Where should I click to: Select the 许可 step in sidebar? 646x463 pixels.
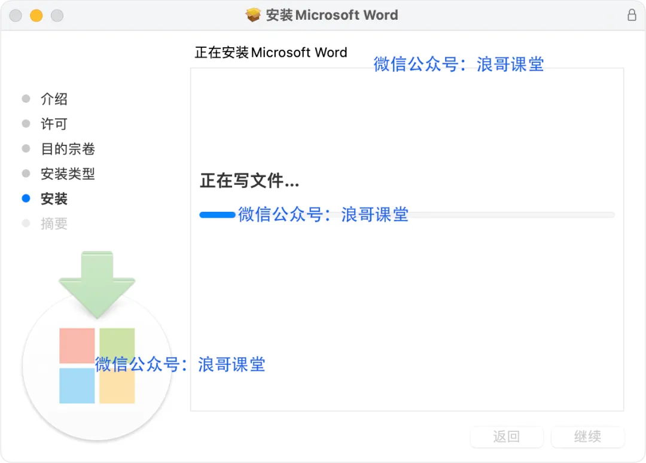[54, 124]
